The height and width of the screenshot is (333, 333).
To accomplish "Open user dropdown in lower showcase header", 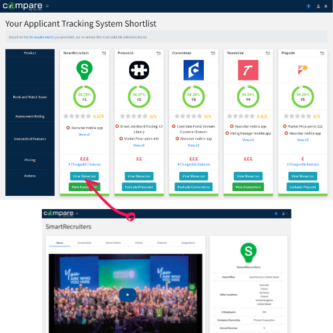I will point(284,214).
